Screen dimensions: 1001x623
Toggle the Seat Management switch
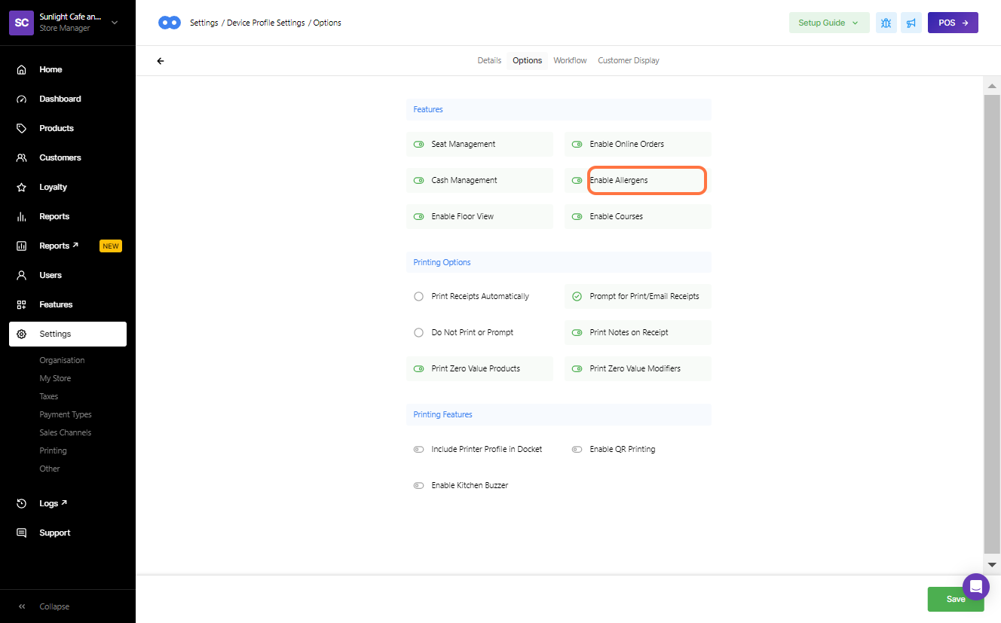coord(419,144)
